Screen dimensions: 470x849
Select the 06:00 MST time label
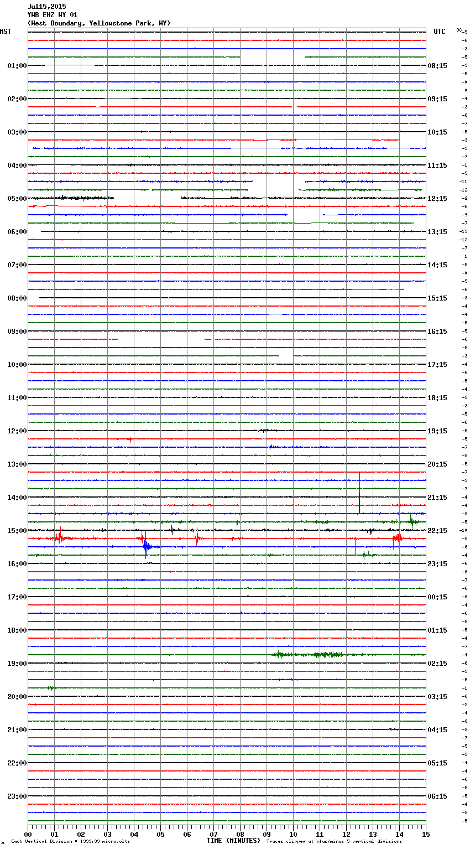pyautogui.click(x=17, y=232)
